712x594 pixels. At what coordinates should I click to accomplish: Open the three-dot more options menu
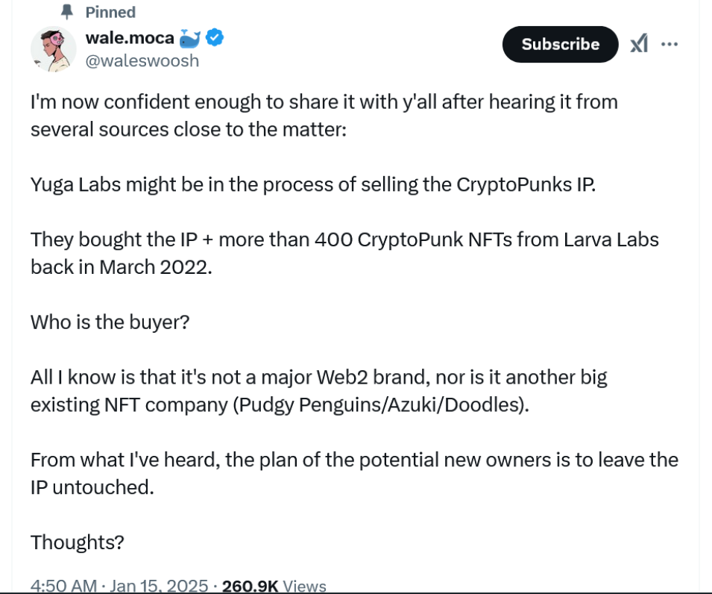click(670, 44)
